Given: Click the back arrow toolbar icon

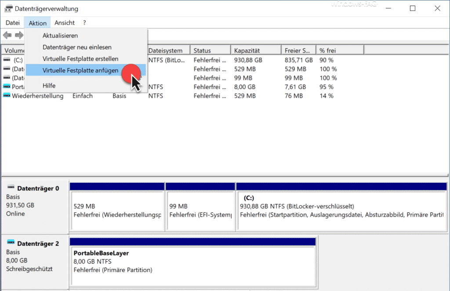Looking at the screenshot, I should click(x=7, y=35).
